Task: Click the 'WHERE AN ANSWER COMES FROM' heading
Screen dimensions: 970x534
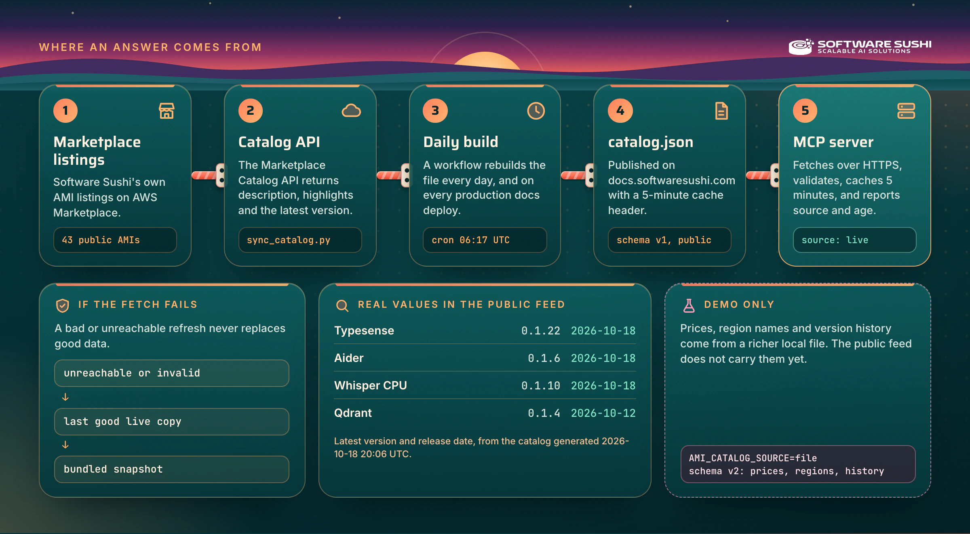Action: pos(150,47)
